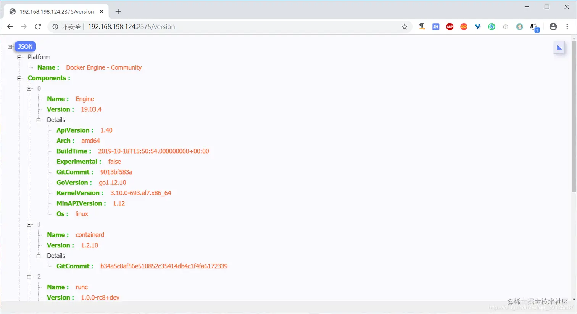This screenshot has height=314, width=577.
Task: Collapse the Platform node
Action: 19,58
